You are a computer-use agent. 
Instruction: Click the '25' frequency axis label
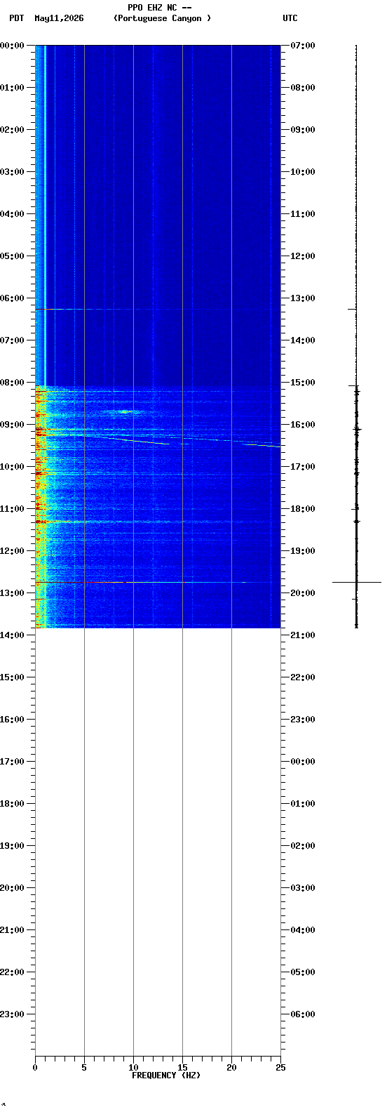280,1068
